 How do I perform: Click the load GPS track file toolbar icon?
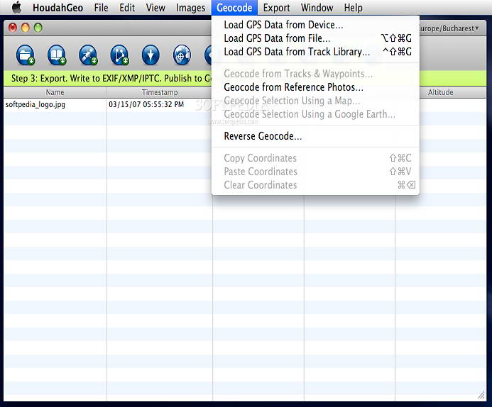point(119,55)
